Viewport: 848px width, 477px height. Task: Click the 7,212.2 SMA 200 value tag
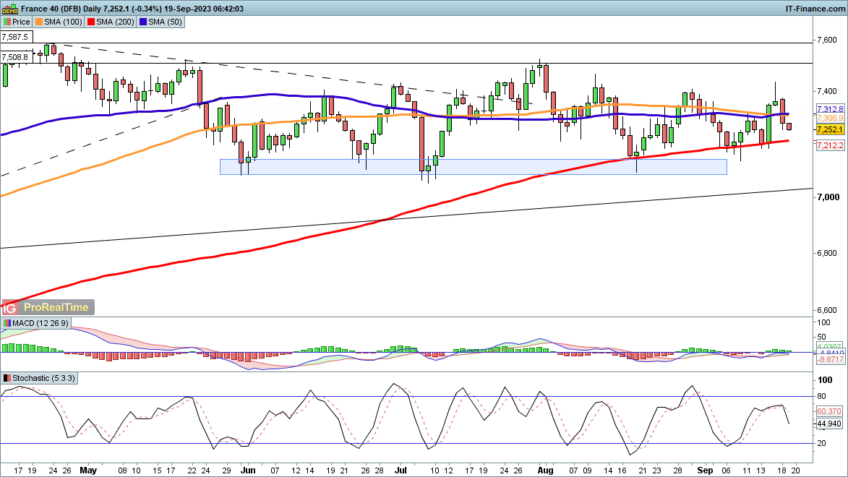point(830,145)
